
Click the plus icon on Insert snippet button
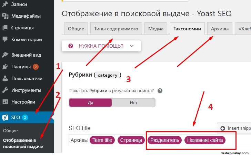(x=223, y=128)
